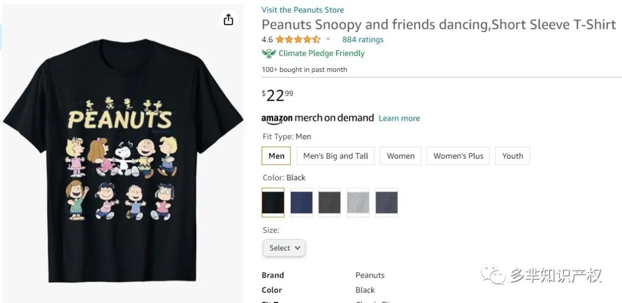The image size is (622, 303).
Task: Pick the slate blue-gray color swatch
Action: tap(386, 202)
